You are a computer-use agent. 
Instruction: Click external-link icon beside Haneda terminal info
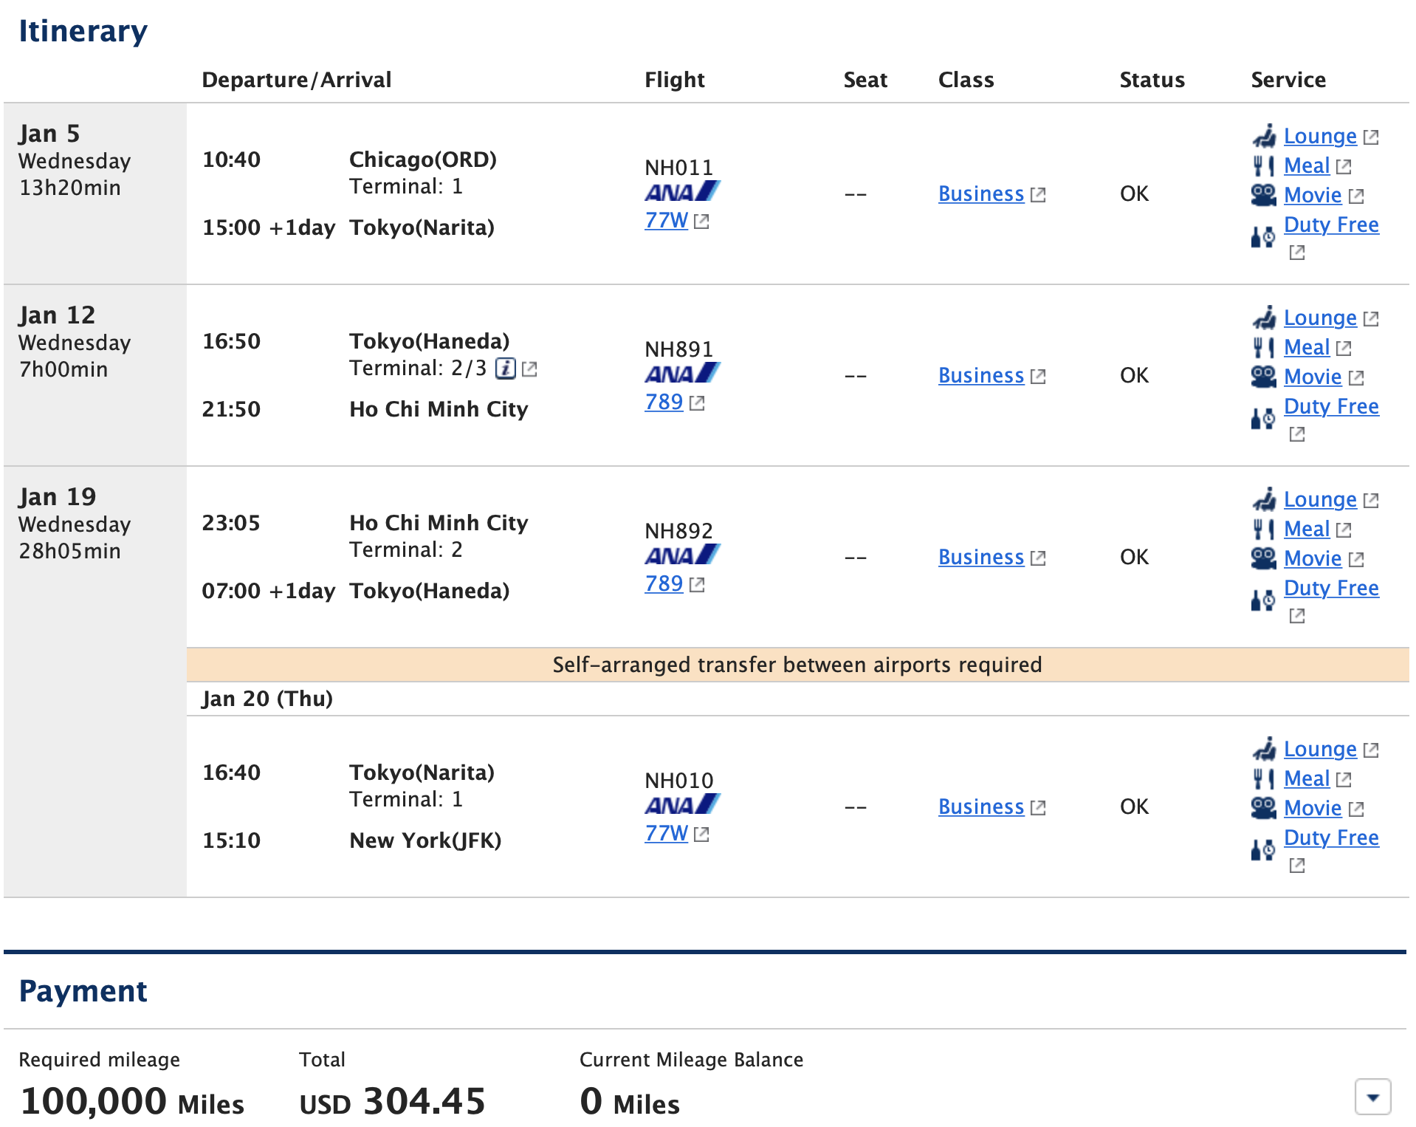tap(529, 369)
